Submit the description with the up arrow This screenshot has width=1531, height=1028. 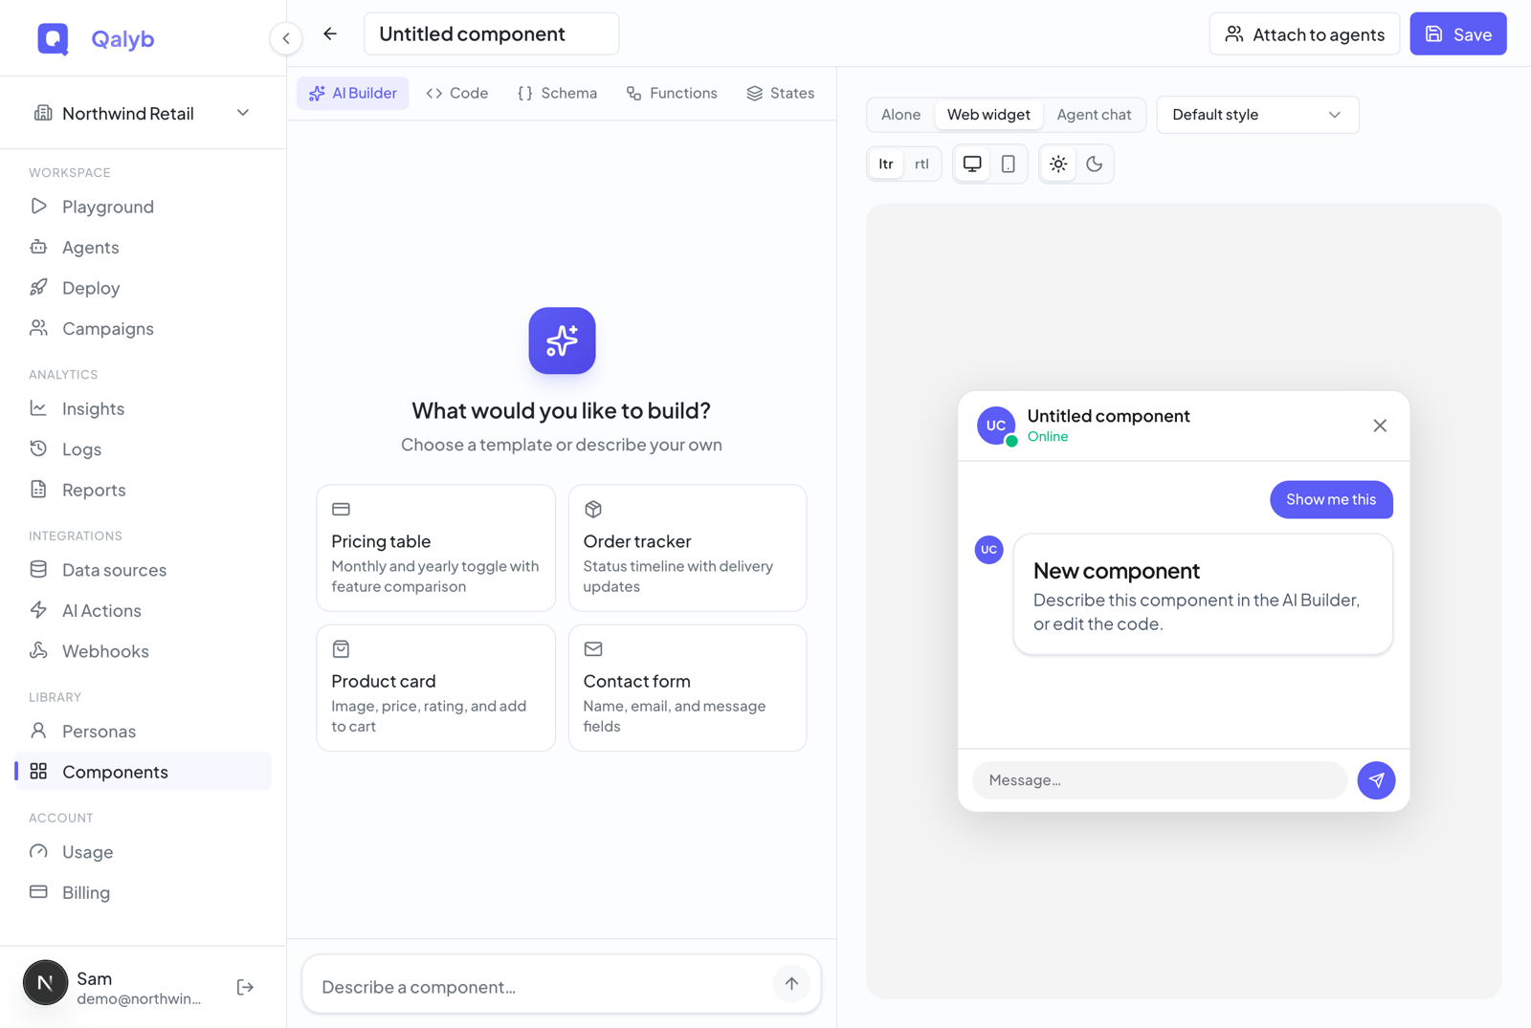[791, 984]
